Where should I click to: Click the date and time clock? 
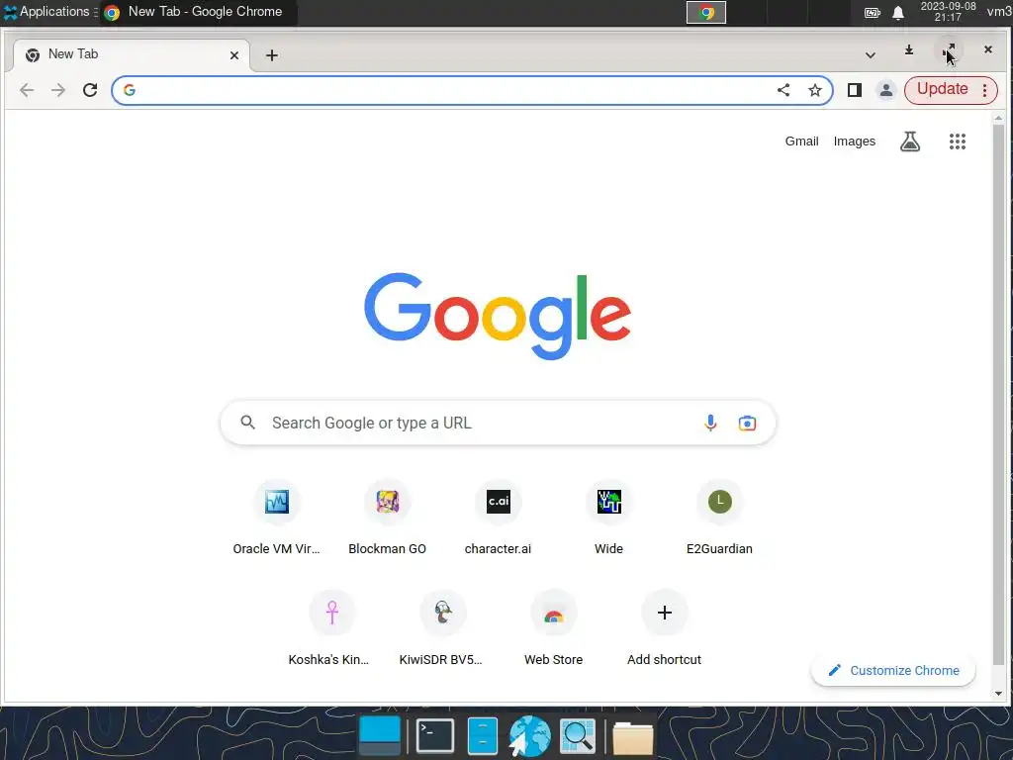(x=948, y=12)
